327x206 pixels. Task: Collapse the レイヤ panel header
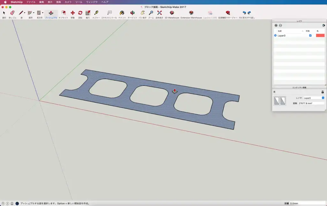299,21
